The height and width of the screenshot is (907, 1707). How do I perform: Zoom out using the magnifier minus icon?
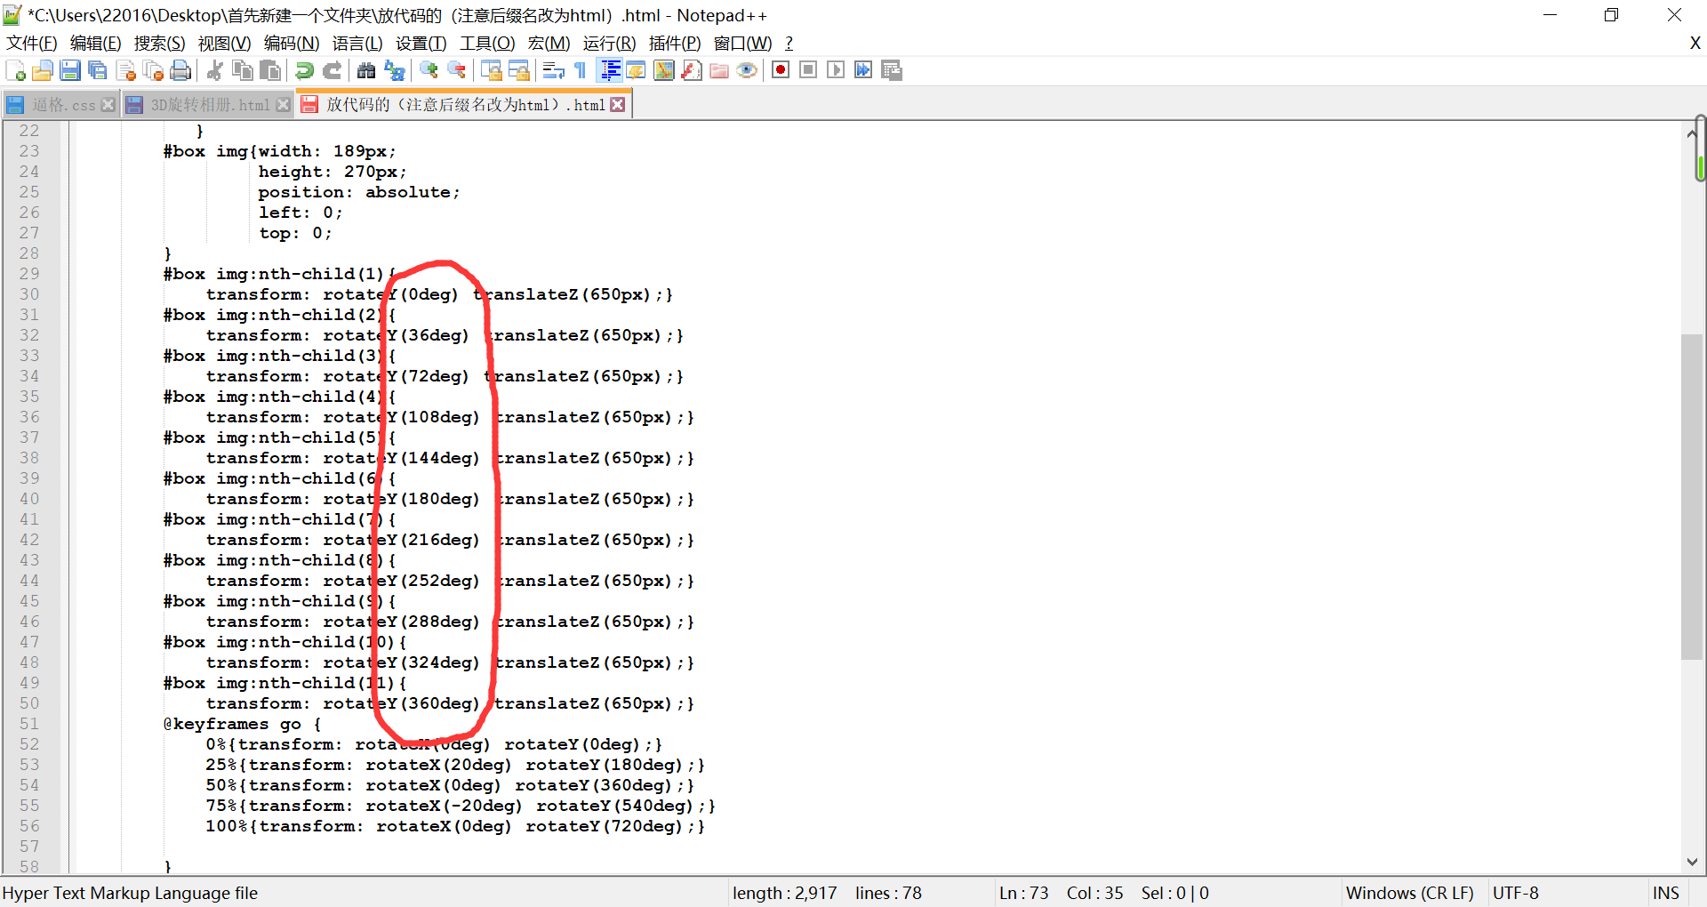[456, 70]
